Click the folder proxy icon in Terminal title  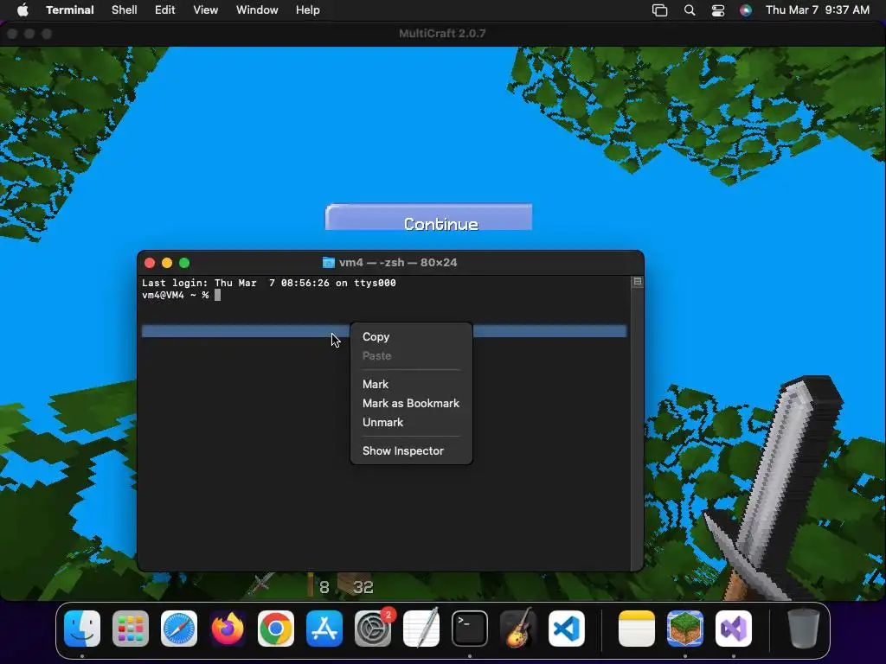[x=328, y=263]
